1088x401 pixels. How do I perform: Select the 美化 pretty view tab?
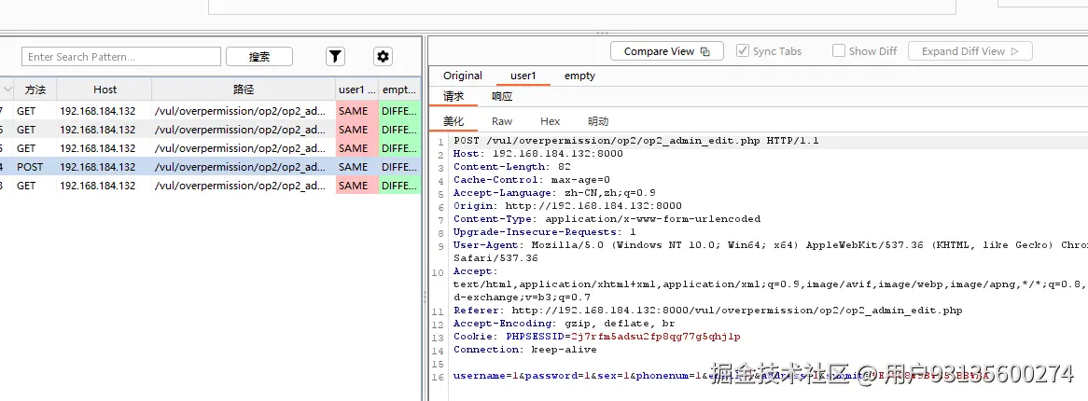point(453,121)
